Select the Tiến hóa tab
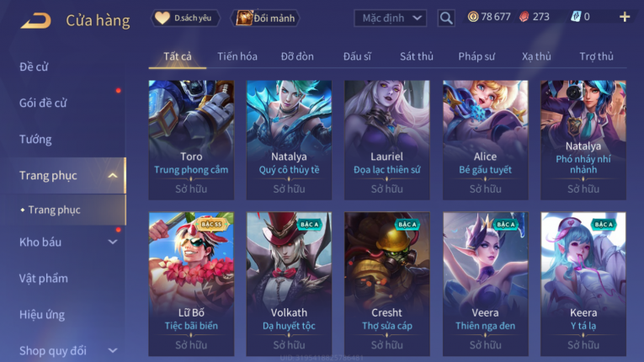Screen dimensions: 644x362 237,56
